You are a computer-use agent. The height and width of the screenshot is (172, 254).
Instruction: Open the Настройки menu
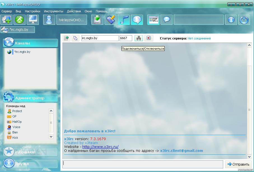[32, 11]
